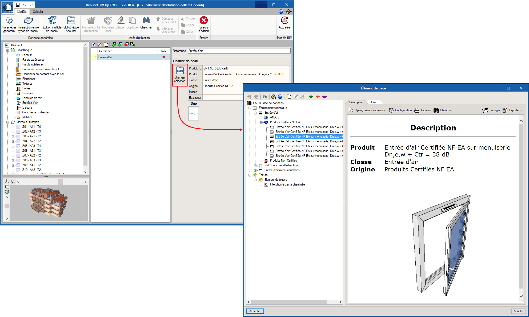The width and height of the screenshot is (529, 317).
Task: Switch to the Calculer ribbon tab
Action: pos(38,12)
